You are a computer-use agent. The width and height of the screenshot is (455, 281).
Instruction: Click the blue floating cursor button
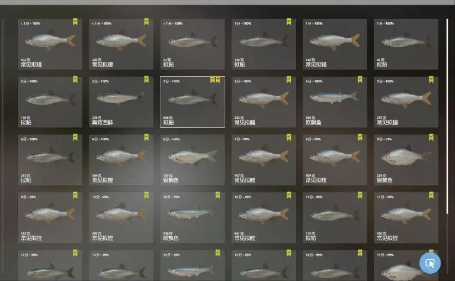(x=430, y=263)
